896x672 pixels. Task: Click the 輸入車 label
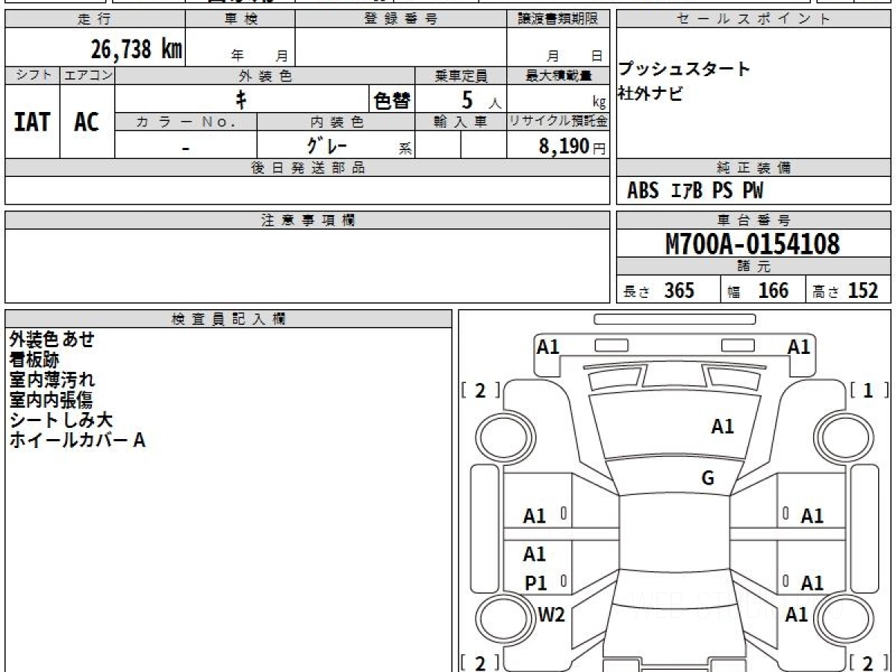click(x=461, y=122)
